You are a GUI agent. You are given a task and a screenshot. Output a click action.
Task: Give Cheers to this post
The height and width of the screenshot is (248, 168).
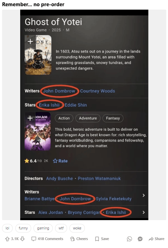(79, 239)
